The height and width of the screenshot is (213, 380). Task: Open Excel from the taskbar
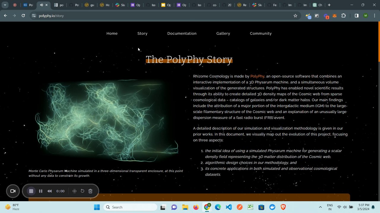[x=251, y=207]
